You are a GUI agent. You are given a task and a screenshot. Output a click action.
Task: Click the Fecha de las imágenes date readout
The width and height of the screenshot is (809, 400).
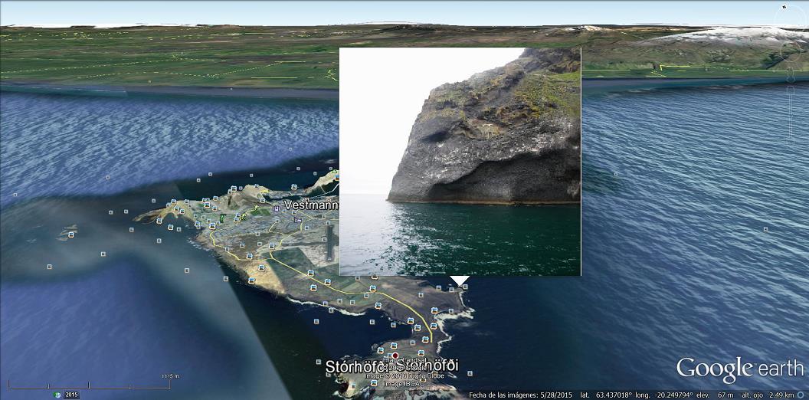[x=519, y=395]
